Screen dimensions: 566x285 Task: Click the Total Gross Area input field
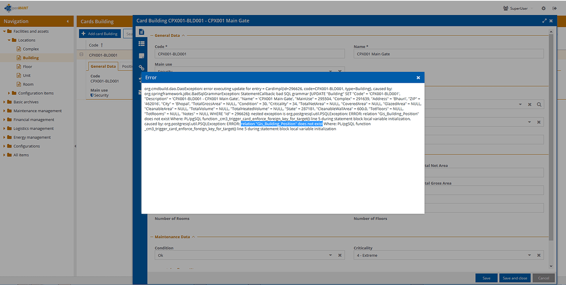484,190
